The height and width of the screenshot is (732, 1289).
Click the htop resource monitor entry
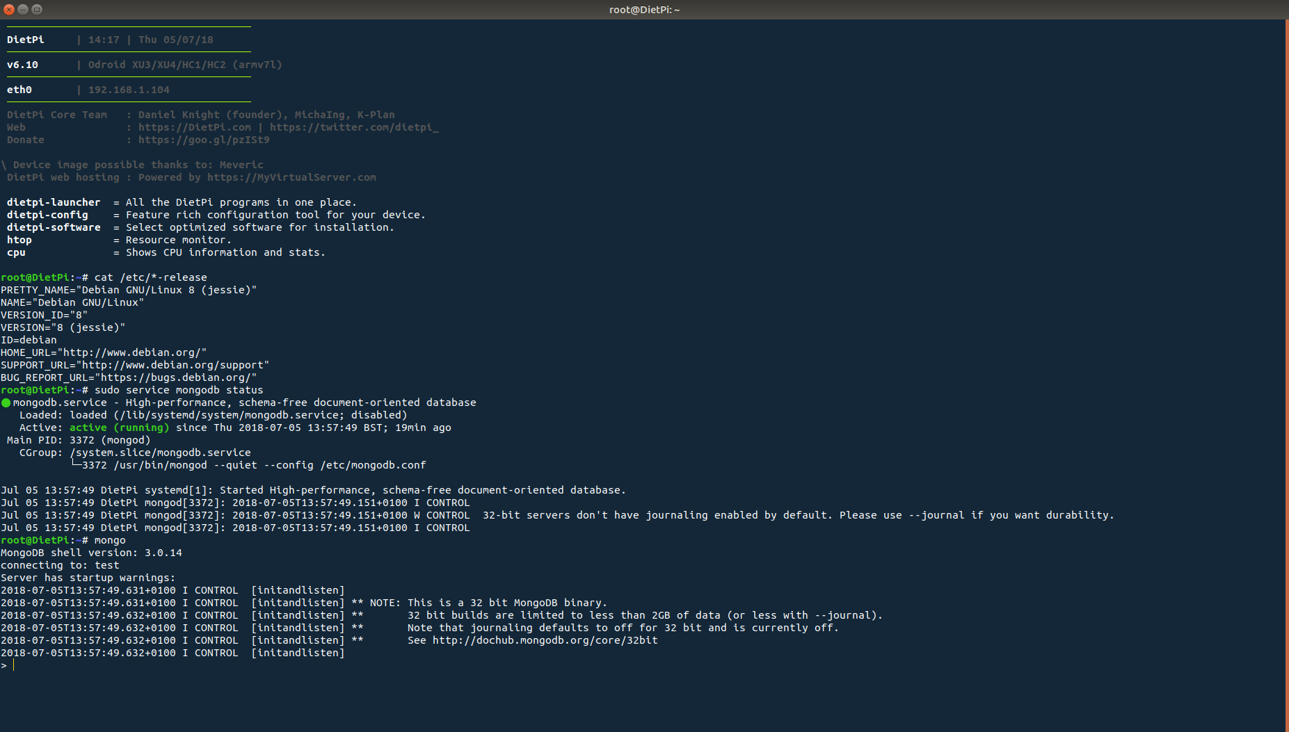(19, 239)
